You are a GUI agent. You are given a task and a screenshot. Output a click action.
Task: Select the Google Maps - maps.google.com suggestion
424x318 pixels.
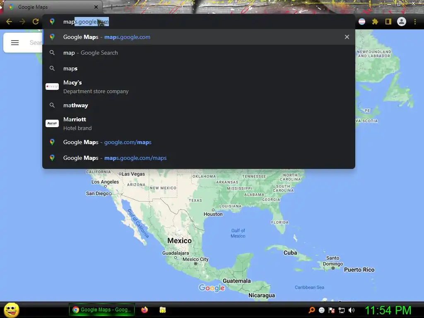tap(198, 37)
